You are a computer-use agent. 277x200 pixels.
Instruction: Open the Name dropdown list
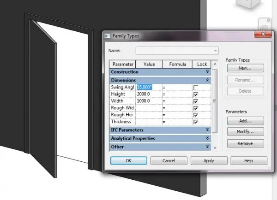point(215,51)
